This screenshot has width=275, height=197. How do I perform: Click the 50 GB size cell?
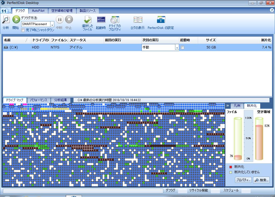(x=211, y=47)
